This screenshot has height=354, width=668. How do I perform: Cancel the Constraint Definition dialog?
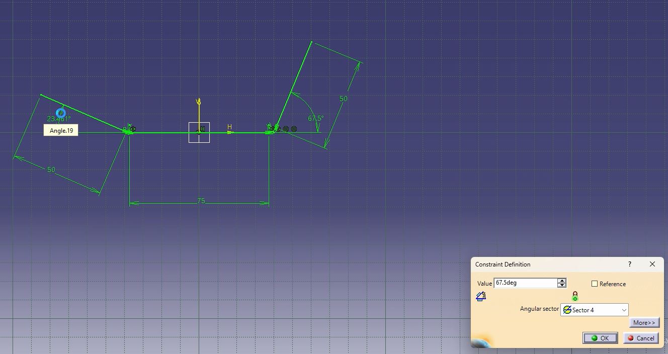click(x=640, y=338)
